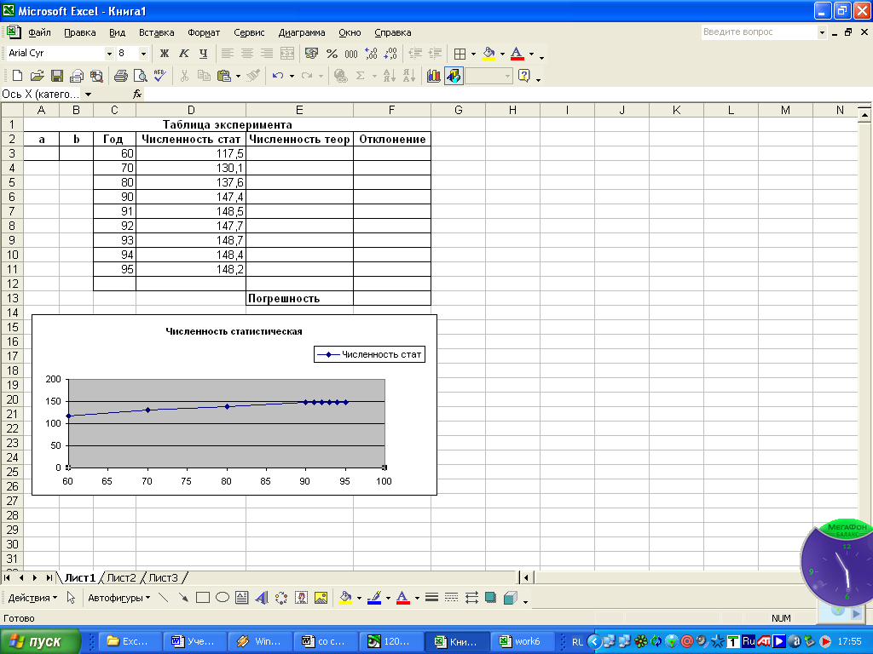Select the Line drawing tool
Screen dimensions: 873x654
[163, 598]
